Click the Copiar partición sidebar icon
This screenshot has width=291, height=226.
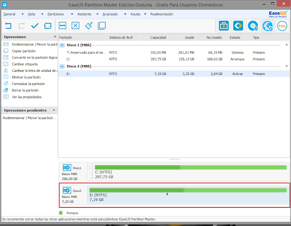pyautogui.click(x=6, y=50)
